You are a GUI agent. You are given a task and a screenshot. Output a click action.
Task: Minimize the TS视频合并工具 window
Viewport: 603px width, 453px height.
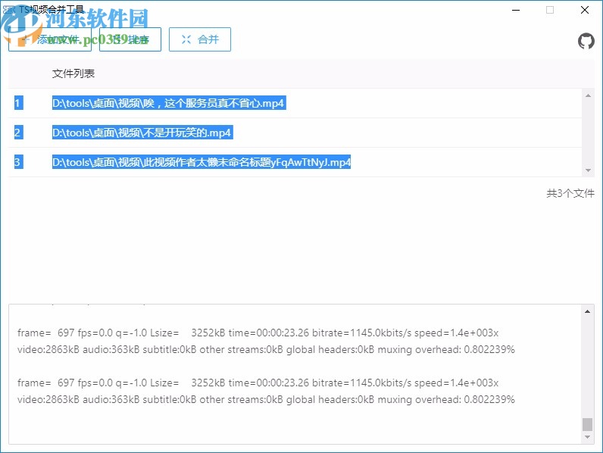point(516,10)
